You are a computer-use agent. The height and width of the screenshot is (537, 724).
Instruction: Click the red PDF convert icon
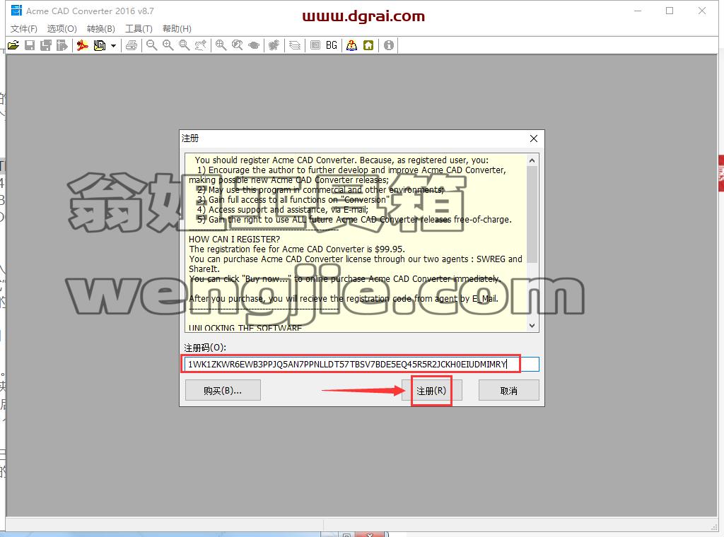(x=82, y=45)
